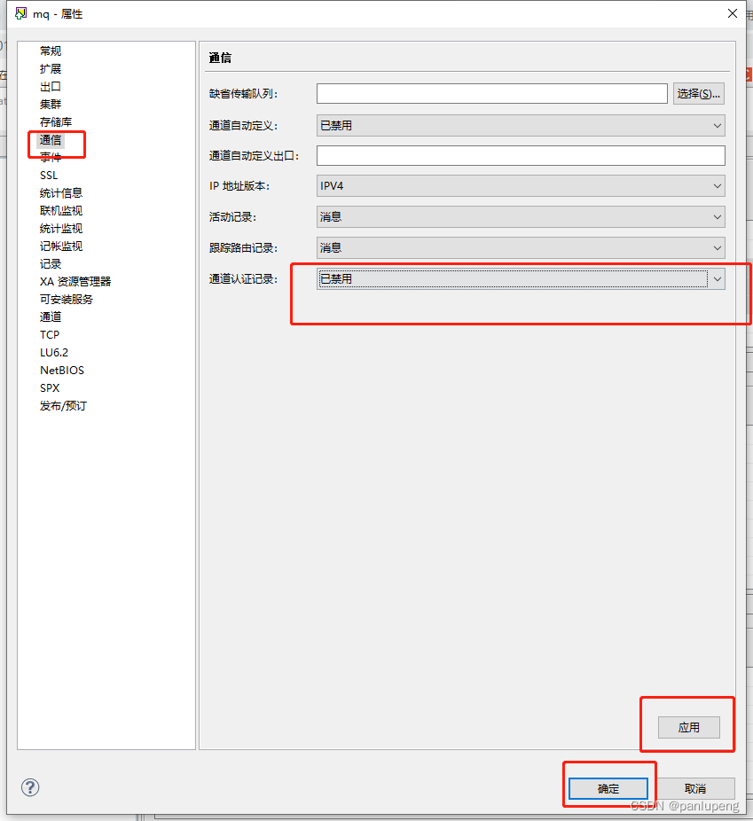Click the 缺省传输队列 input field

click(492, 93)
